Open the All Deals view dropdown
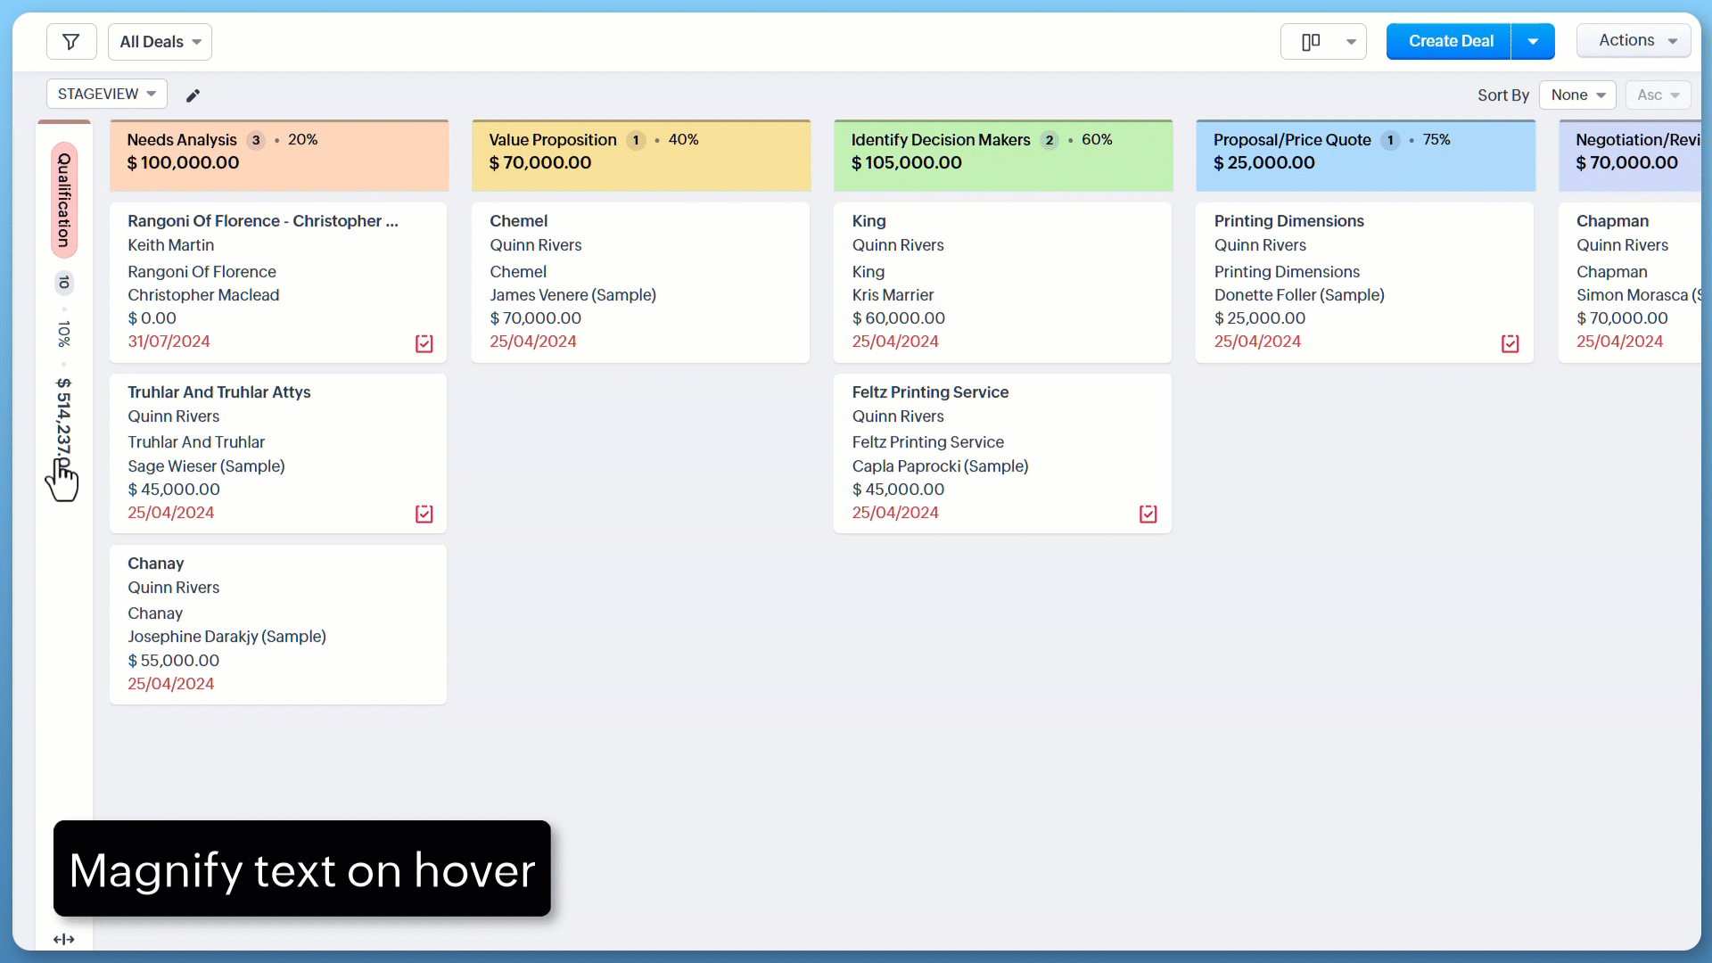Image resolution: width=1712 pixels, height=963 pixels. (160, 42)
